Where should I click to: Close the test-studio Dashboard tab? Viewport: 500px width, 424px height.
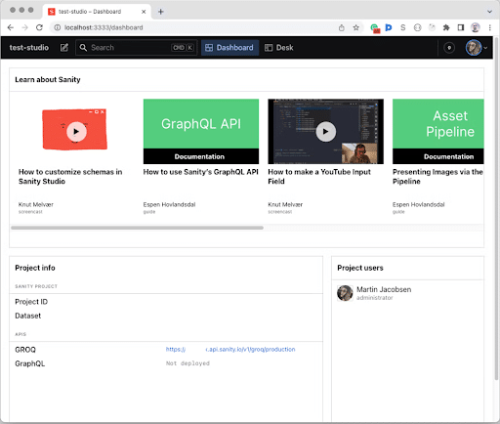[144, 12]
